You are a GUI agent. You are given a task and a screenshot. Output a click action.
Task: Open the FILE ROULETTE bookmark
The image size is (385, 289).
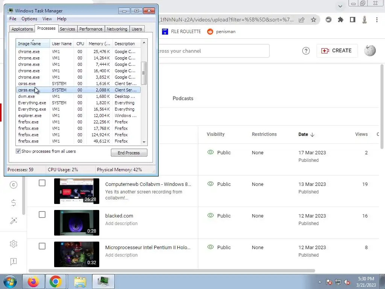182,32
